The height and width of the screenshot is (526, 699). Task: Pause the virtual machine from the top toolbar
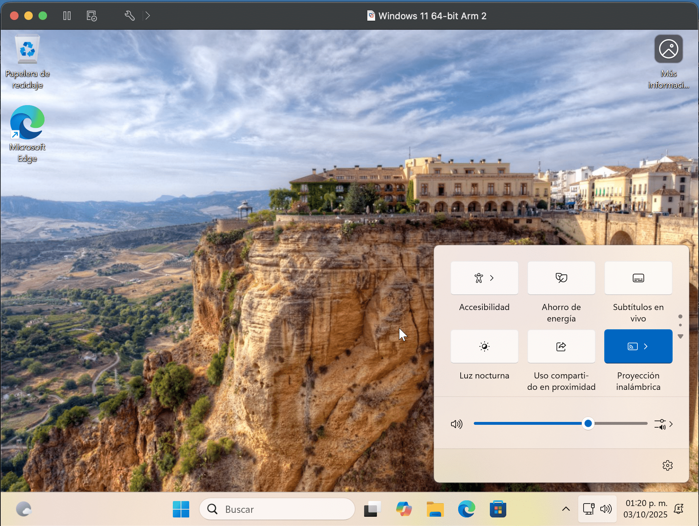[x=67, y=16]
